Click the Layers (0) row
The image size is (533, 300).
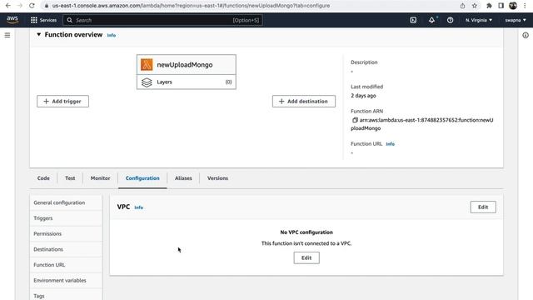pyautogui.click(x=187, y=82)
